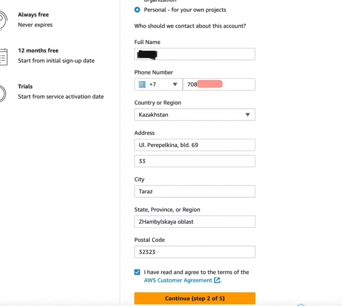
Task: Click into the Full Name field
Action: click(x=195, y=54)
